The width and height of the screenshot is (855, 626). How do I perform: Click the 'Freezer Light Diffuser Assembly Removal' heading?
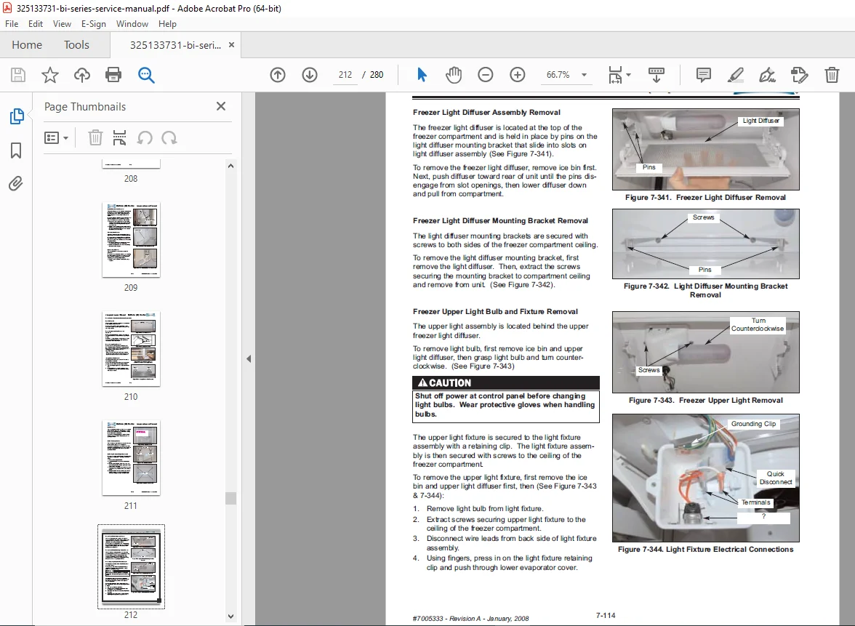486,112
